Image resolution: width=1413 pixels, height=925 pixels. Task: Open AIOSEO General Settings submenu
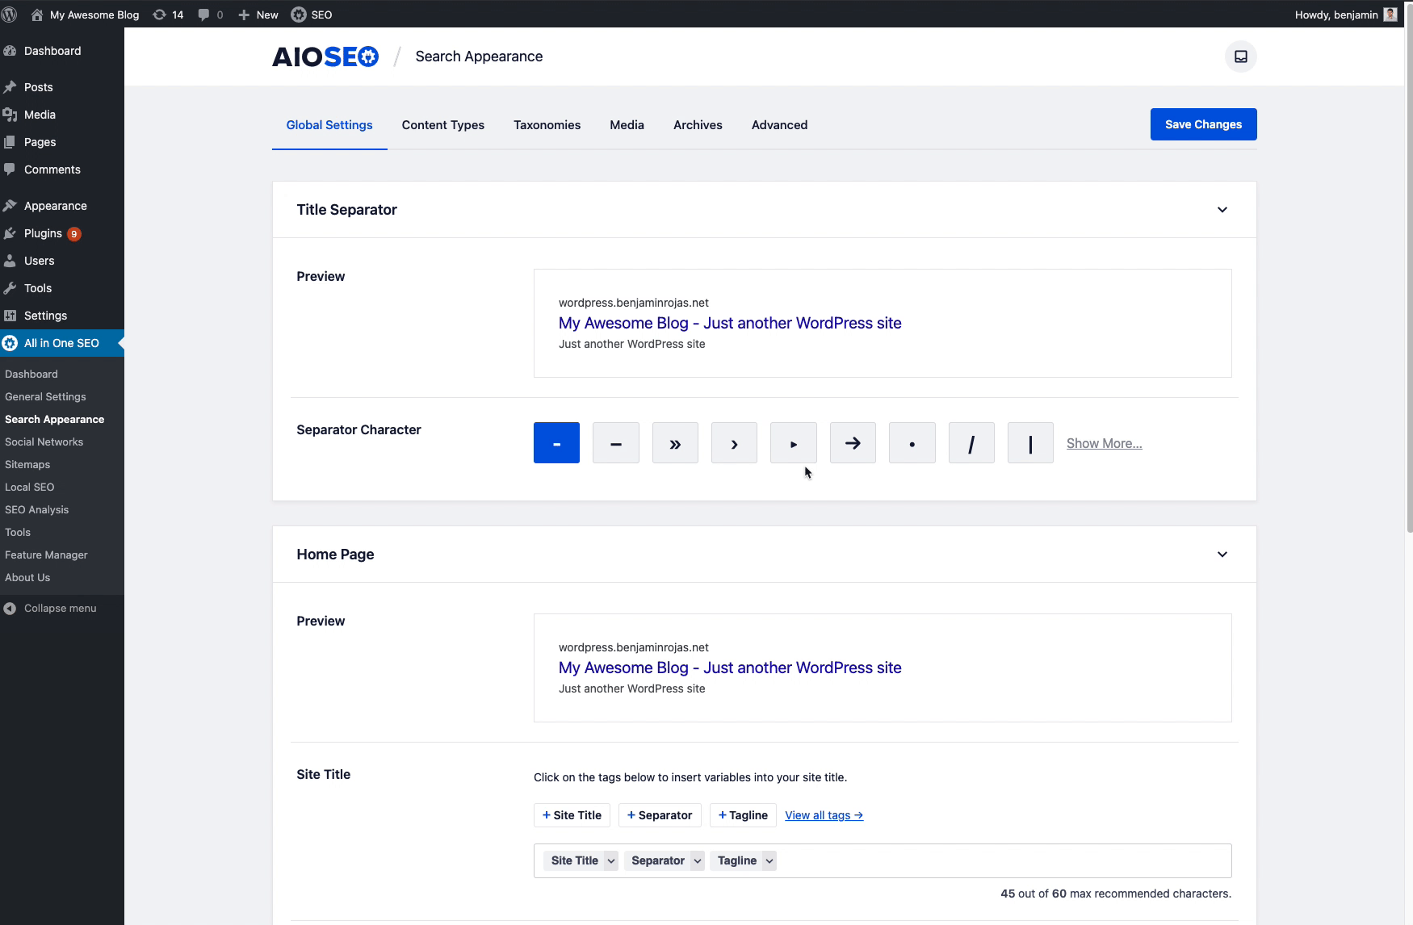pos(45,397)
